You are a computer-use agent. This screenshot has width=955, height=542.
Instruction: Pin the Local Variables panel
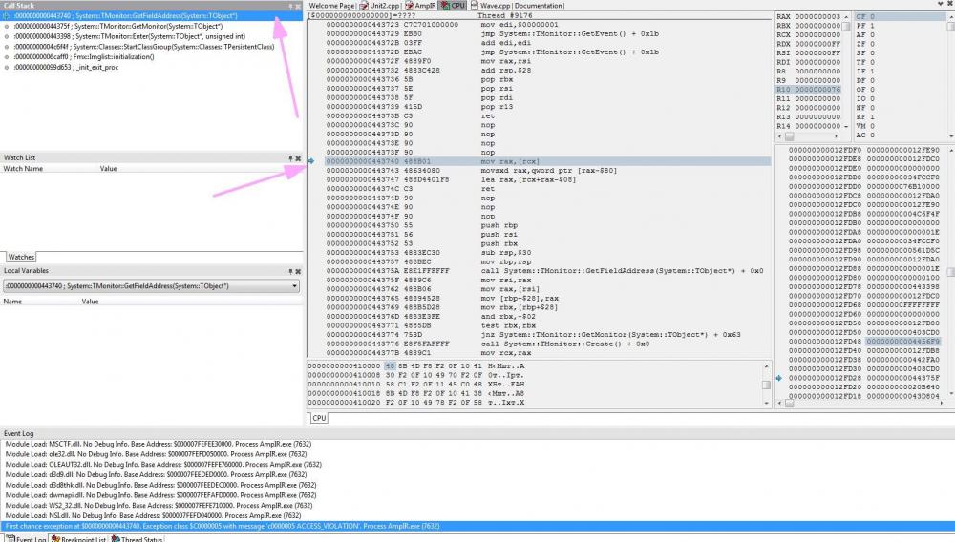[x=290, y=271]
